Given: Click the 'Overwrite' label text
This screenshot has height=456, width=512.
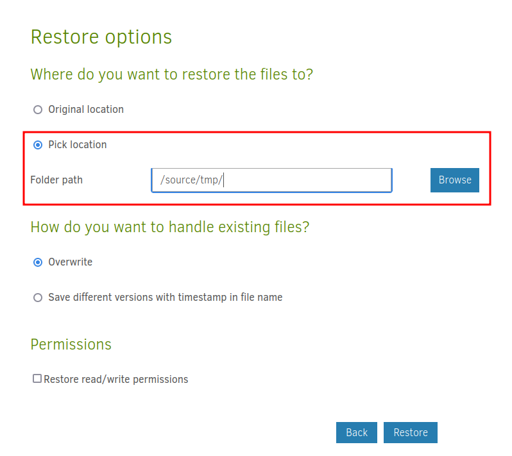Looking at the screenshot, I should tap(71, 262).
